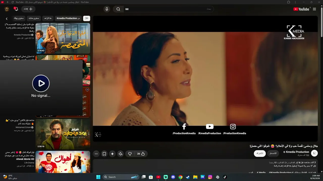This screenshot has width=323, height=181.
Task: Open the Windows Start menu
Action: [98, 177]
